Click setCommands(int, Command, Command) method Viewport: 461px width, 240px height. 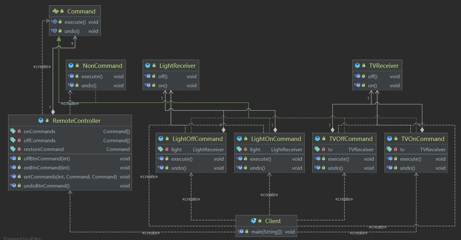point(70,177)
